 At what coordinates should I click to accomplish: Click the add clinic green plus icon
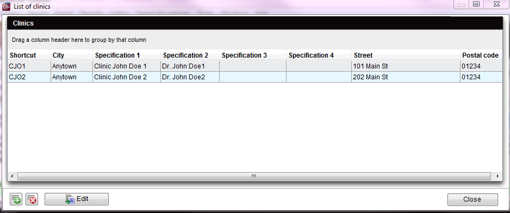click(x=16, y=199)
